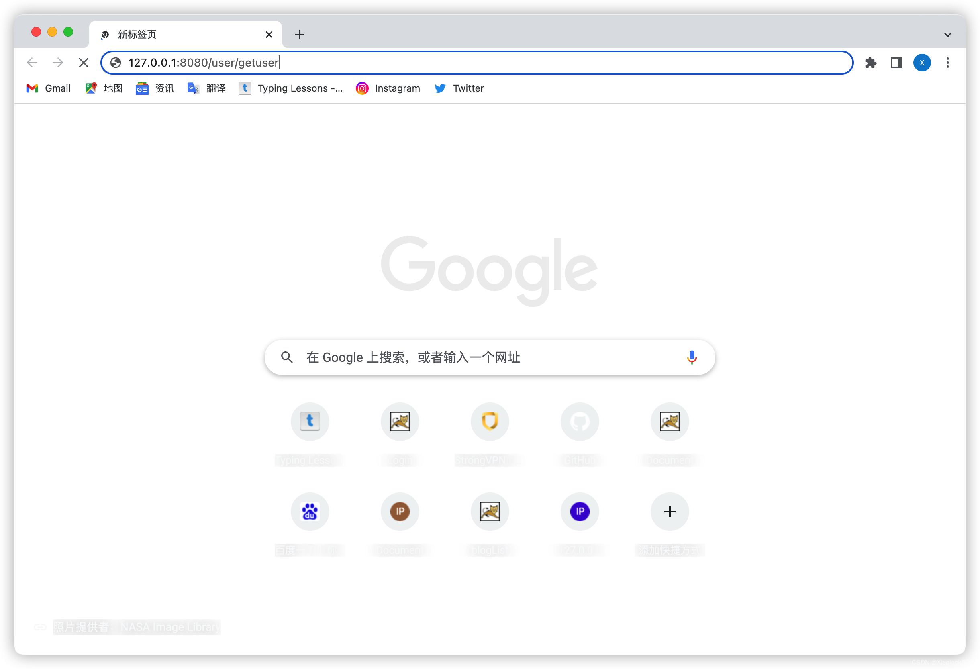Go back using the back arrow
The height and width of the screenshot is (669, 980).
pos(32,63)
